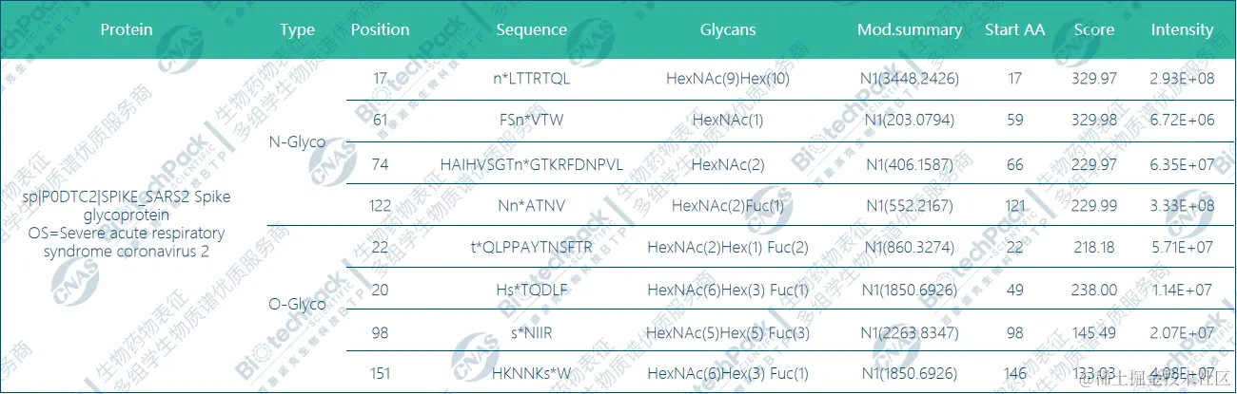Click intensity value 6.72E+06
Screen dimensions: 1237x394
click(1182, 122)
